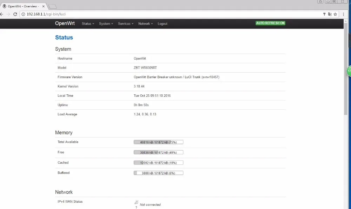Open a new browser tab
Screen dimensions: 351x209
[x=52, y=6]
